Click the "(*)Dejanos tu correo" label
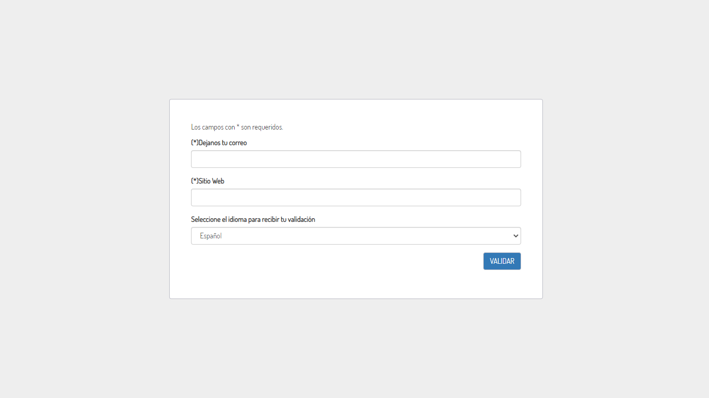709x398 pixels. point(219,143)
